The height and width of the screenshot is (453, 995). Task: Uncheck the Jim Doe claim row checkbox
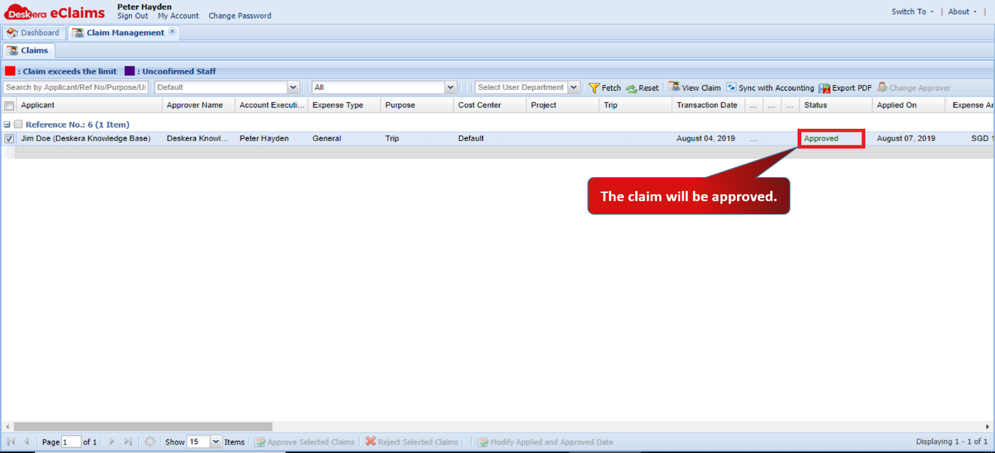9,138
